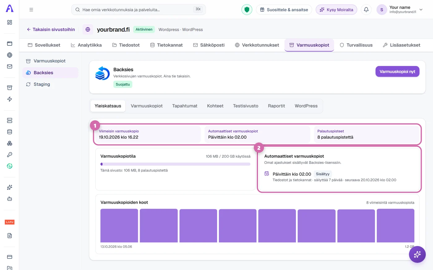Screen dimensions: 433x270
Task: Click the globe icon in the left rail
Action: click(x=10, y=55)
